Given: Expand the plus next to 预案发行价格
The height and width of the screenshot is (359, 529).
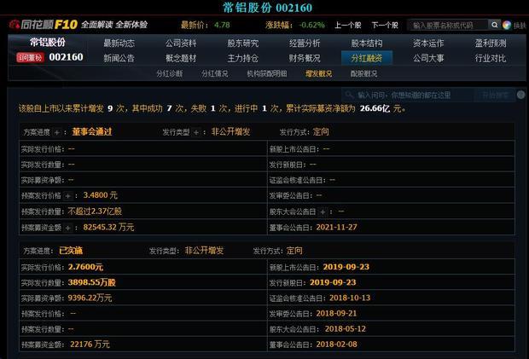Looking at the screenshot, I should (67, 196).
